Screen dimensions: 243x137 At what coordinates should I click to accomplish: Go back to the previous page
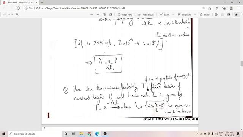[x=4, y=8]
